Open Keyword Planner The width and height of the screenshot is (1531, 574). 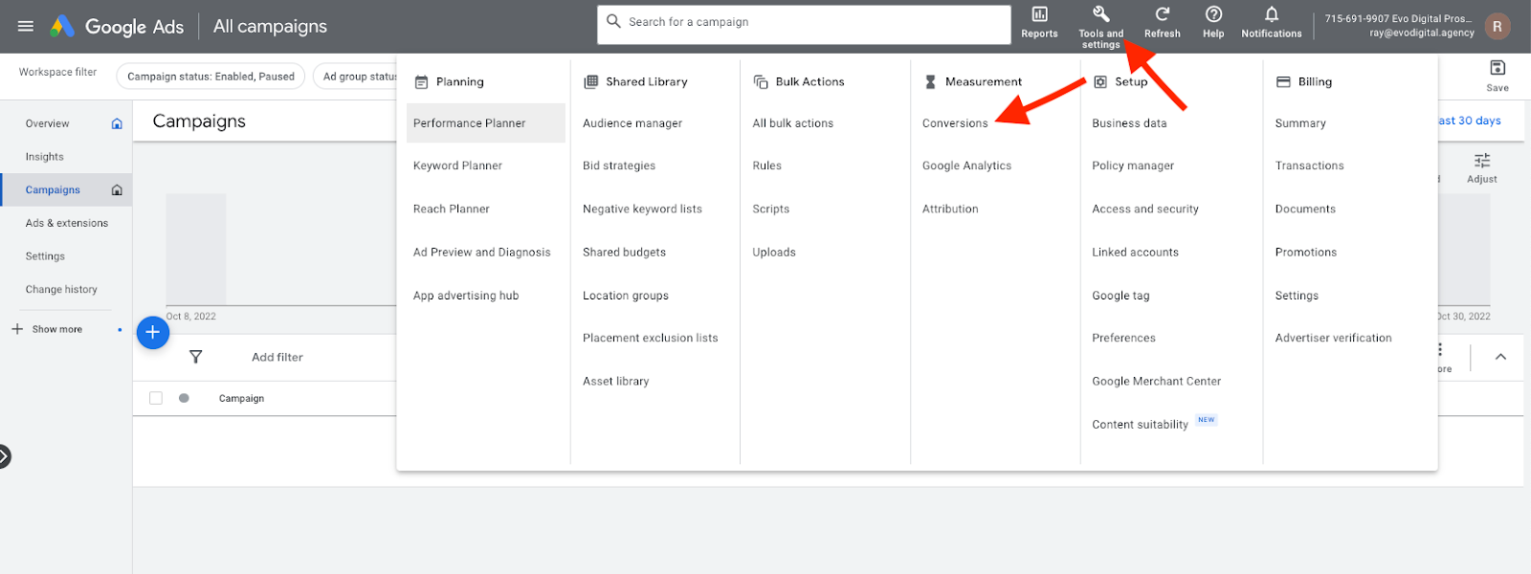tap(457, 166)
